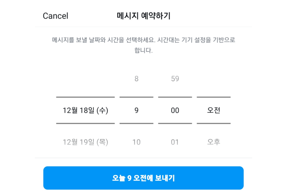Tap the 메시지 예약하기 title text
This screenshot has height=191, width=287.
pyautogui.click(x=143, y=16)
